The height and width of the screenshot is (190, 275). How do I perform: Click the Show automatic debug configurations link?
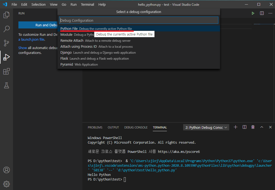point(23,48)
